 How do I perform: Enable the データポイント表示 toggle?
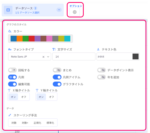coord(101,70)
